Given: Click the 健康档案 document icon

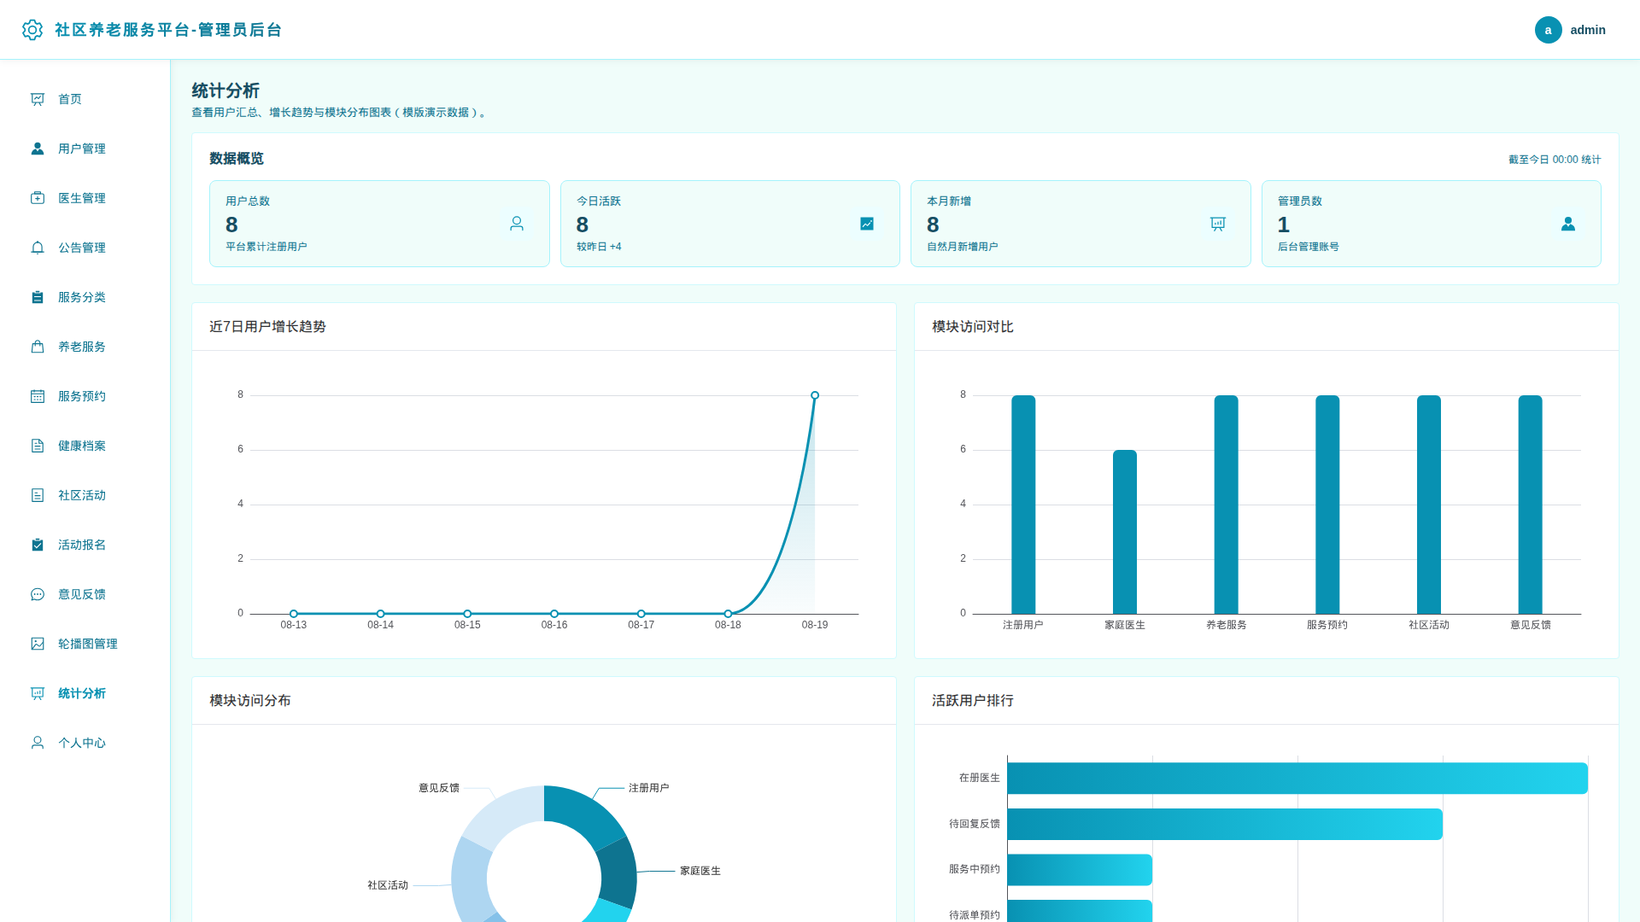Looking at the screenshot, I should [38, 446].
